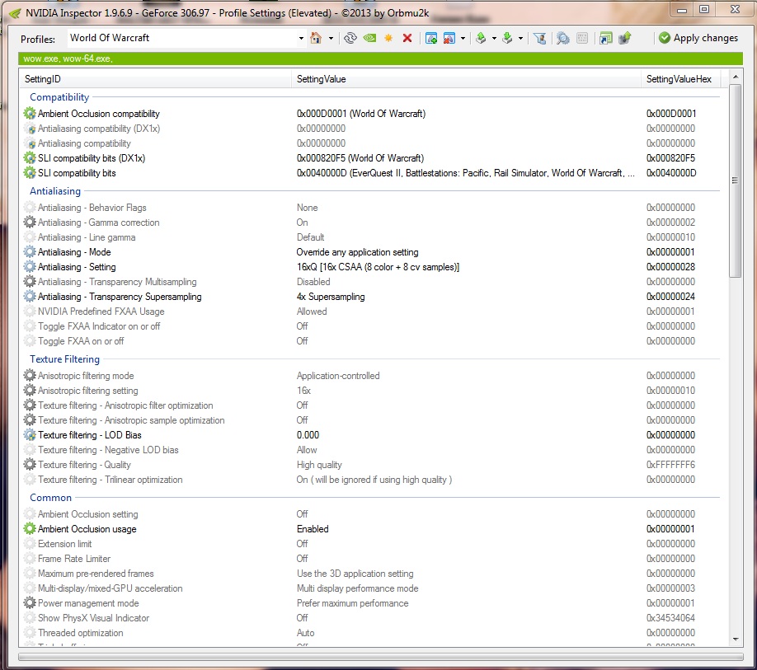Click the scrollbar down arrow of the settings list
Screen dimensions: 757x670
tap(736, 640)
